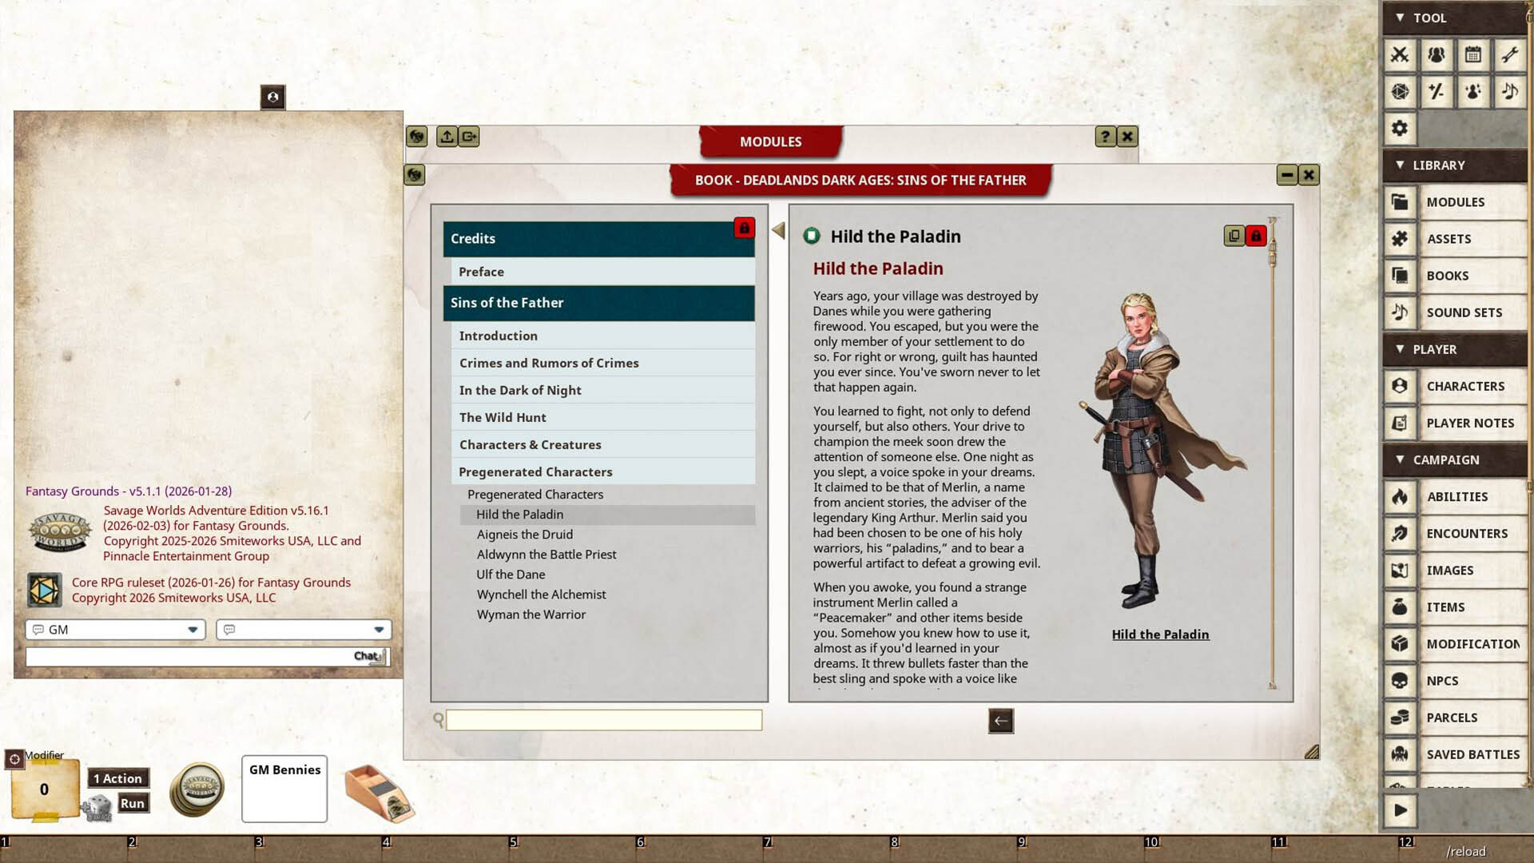
Task: Open the Calendar icon in Tool panel
Action: point(1473,56)
